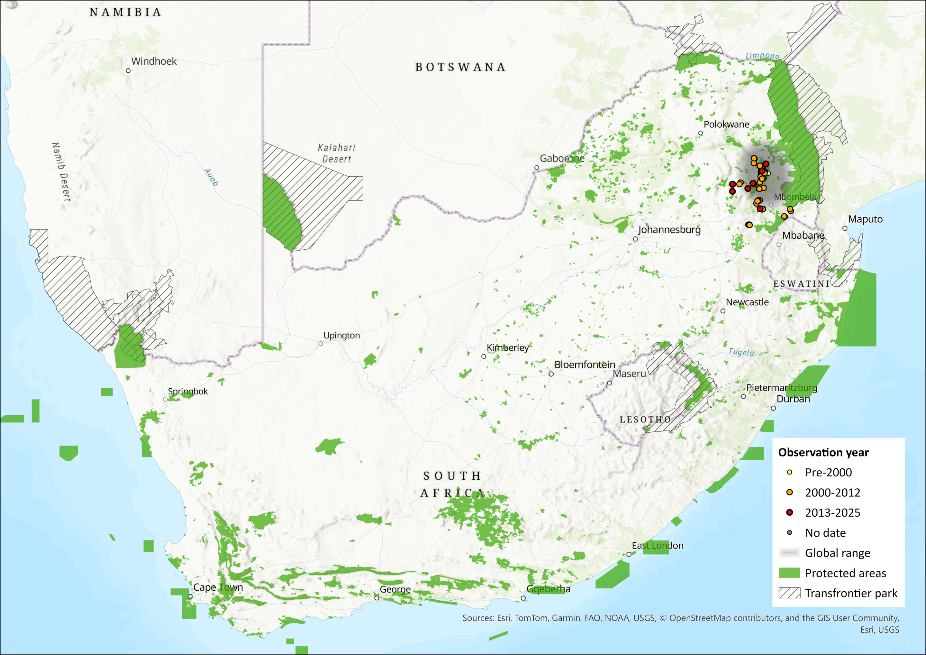Click the BOTSWANA country label
The width and height of the screenshot is (926, 655).
(460, 67)
